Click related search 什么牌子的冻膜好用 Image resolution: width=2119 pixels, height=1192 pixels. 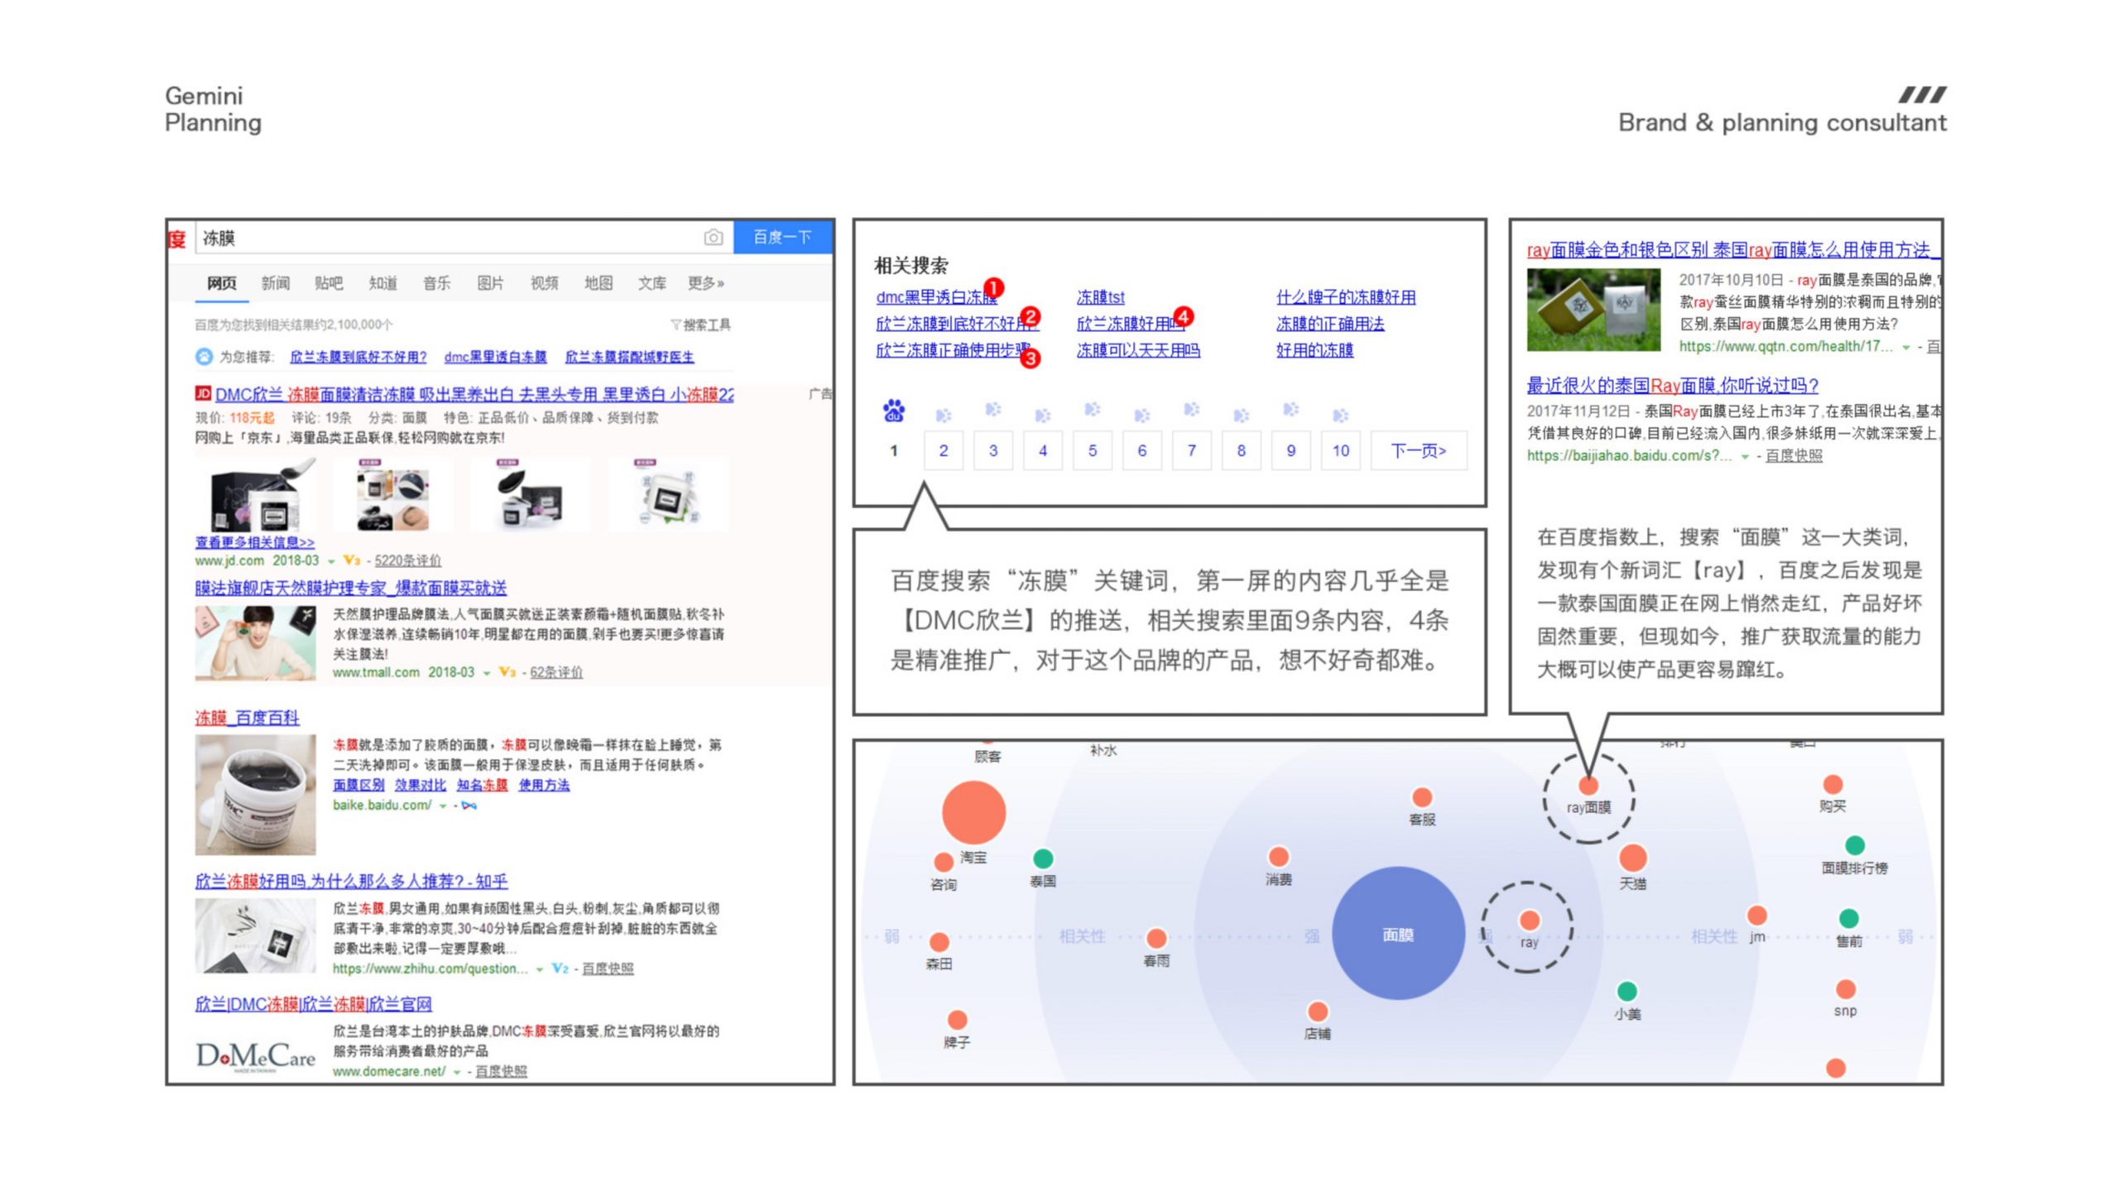[1346, 297]
